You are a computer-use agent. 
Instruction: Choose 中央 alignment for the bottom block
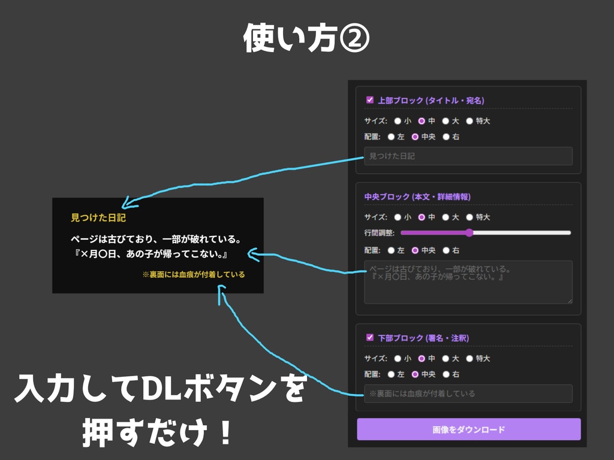point(415,375)
